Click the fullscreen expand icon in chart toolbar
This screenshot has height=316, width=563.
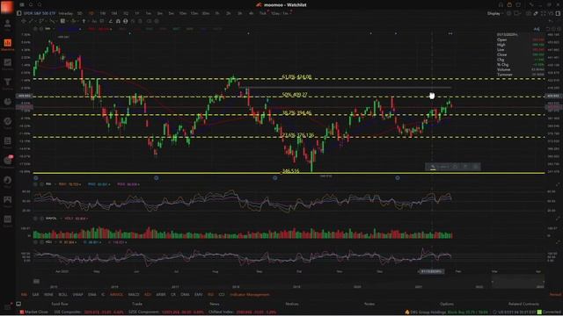point(543,13)
